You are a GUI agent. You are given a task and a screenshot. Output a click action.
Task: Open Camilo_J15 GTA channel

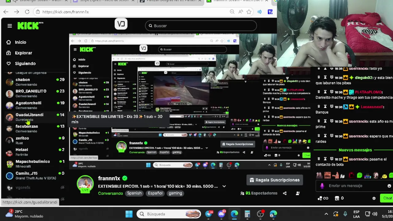[x=35, y=176]
